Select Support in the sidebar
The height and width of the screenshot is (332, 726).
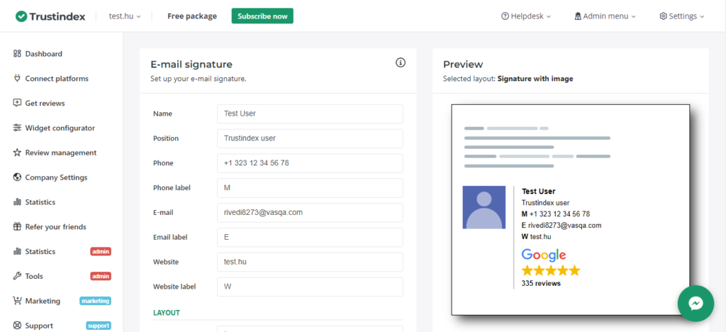click(40, 326)
